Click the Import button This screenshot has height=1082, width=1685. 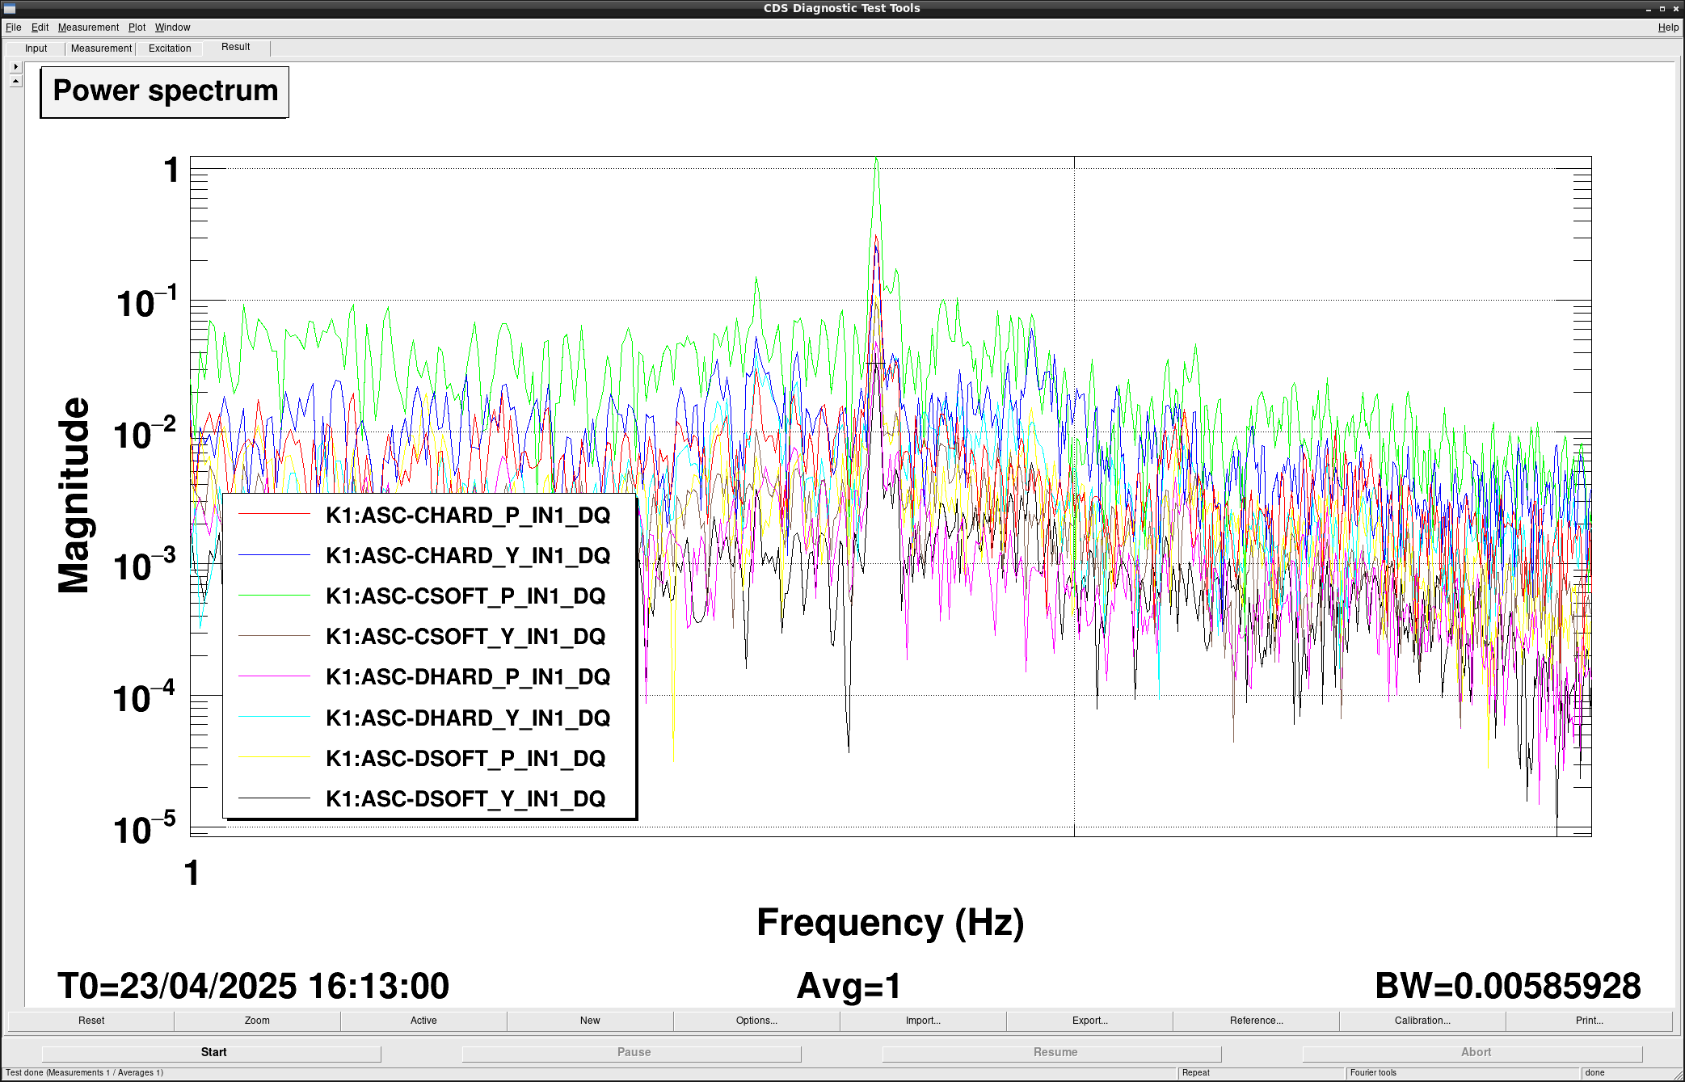pos(923,1021)
